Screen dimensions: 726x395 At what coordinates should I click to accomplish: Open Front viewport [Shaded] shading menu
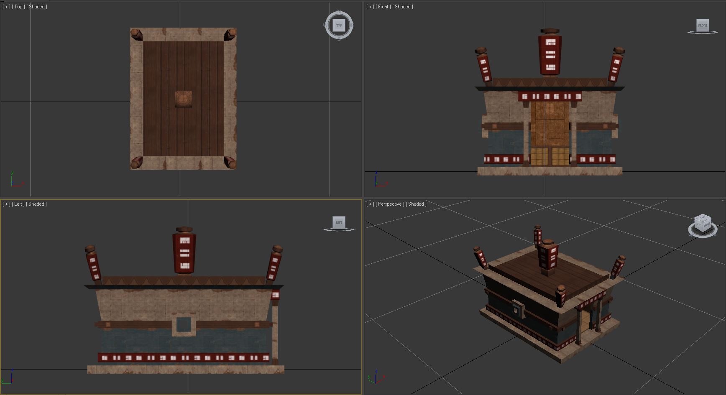(403, 7)
